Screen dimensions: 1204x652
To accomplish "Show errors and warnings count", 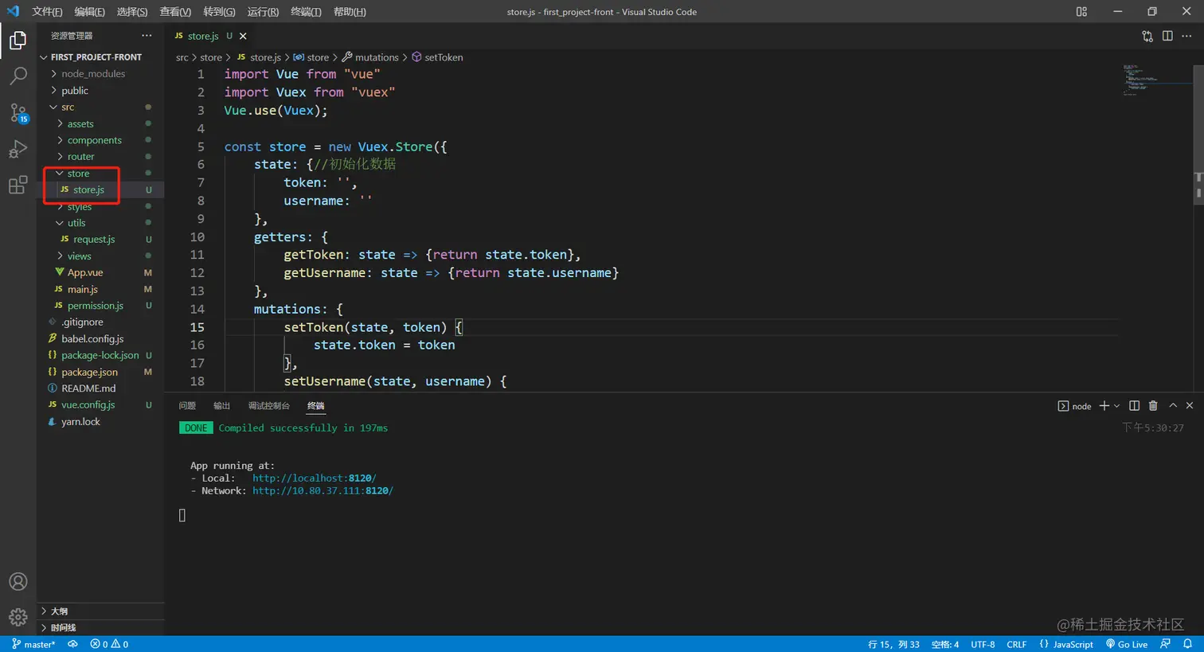I will tap(109, 644).
